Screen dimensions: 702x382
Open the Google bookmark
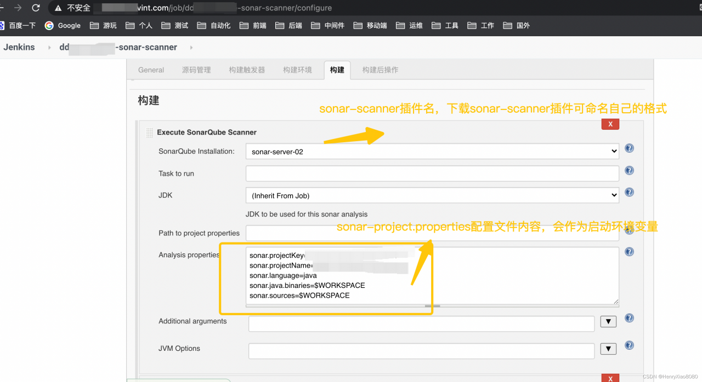(x=63, y=25)
